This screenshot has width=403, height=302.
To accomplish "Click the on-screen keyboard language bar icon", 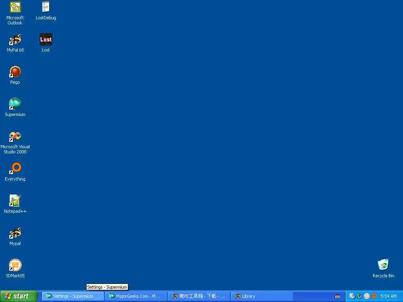I will pyautogui.click(x=338, y=296).
